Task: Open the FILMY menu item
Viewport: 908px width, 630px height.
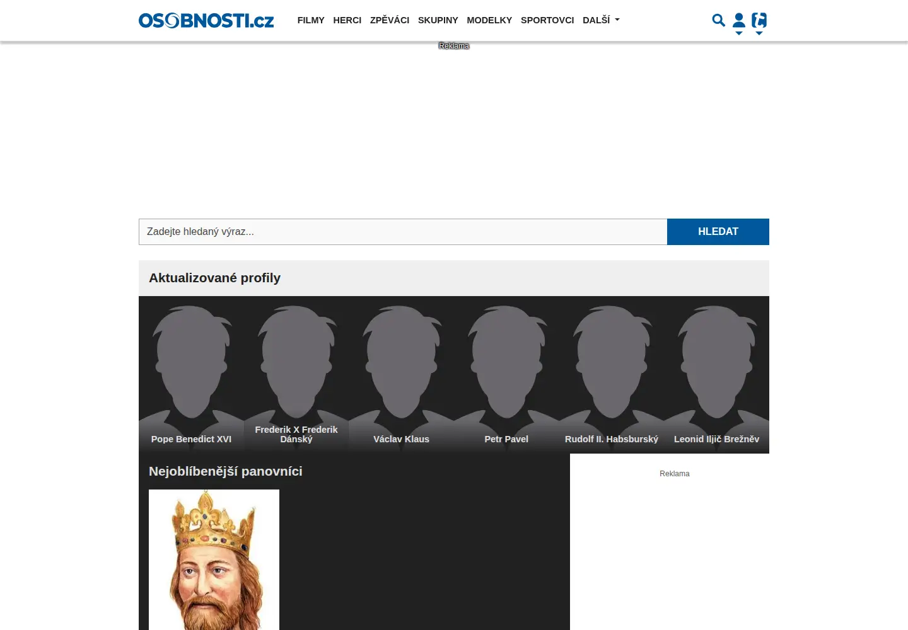Action: [x=311, y=20]
